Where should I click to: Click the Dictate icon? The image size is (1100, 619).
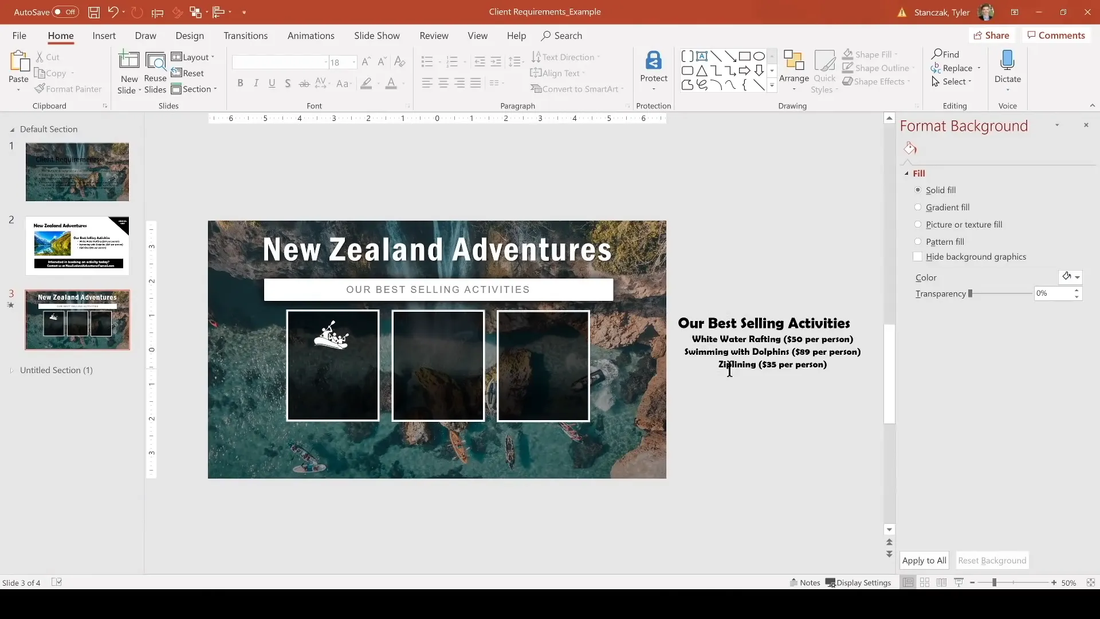[1008, 64]
